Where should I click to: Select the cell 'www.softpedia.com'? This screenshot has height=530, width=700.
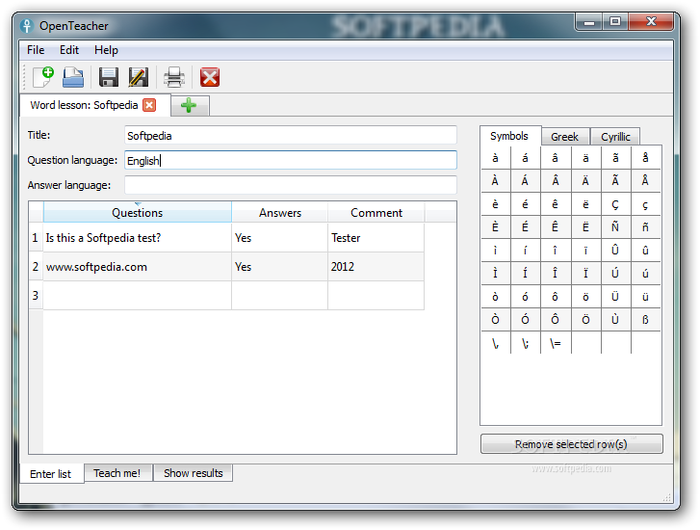[x=137, y=267]
